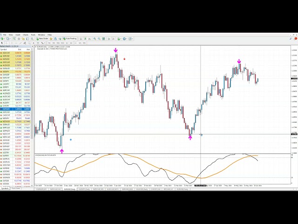The height and width of the screenshot is (224, 298).
Task: Click the zoom in magnifier icon
Action: point(95,39)
